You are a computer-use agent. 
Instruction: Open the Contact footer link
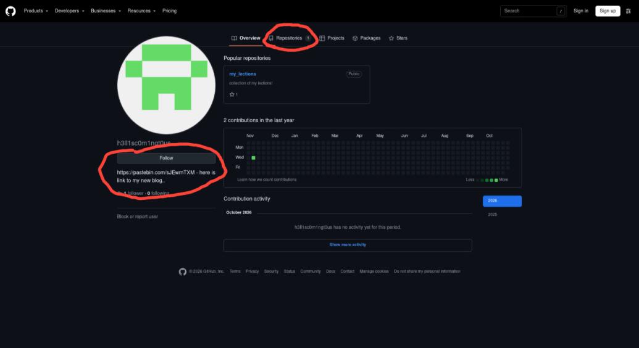tap(347, 271)
